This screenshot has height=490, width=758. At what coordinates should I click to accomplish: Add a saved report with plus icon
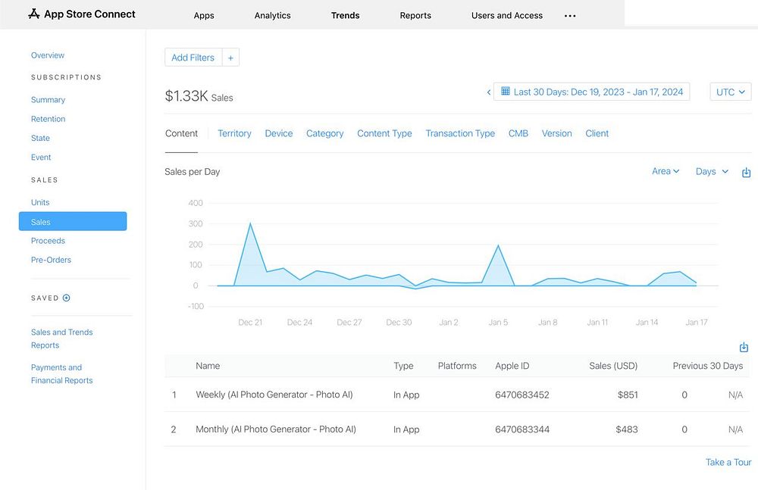pos(67,298)
